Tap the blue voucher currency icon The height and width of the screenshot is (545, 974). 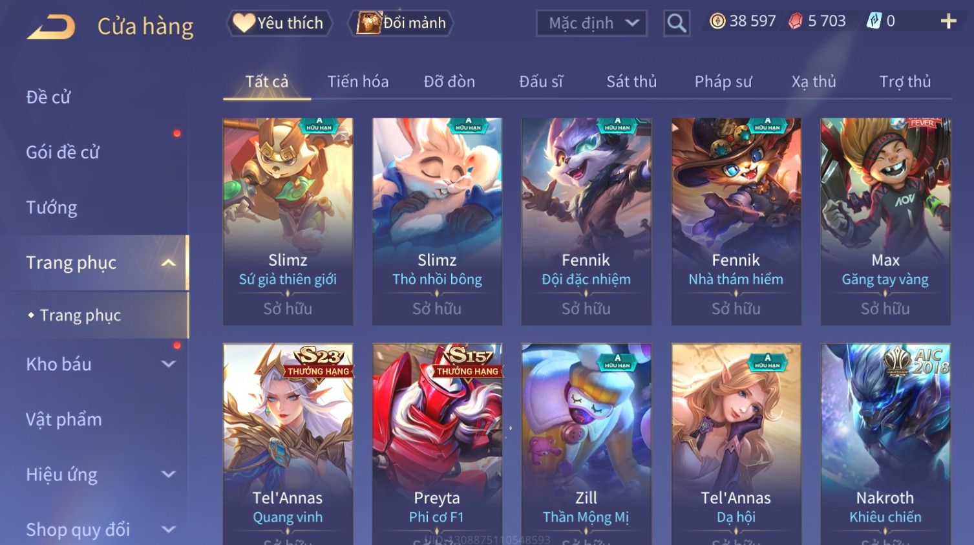[x=874, y=21]
